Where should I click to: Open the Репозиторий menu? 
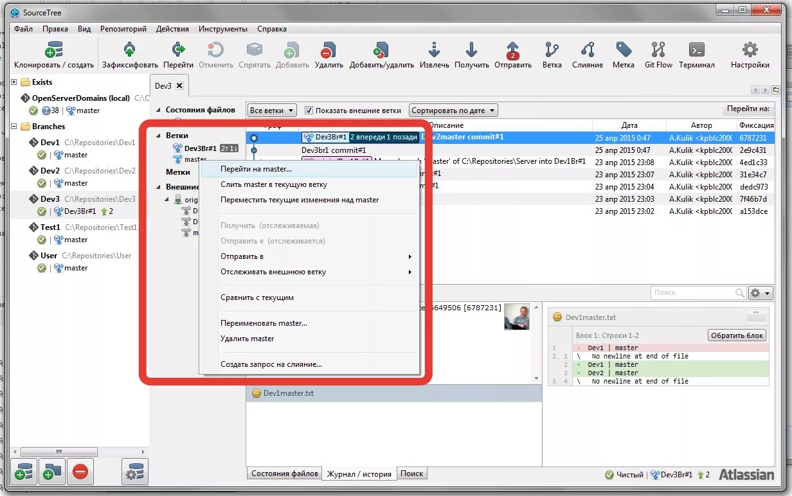click(123, 29)
